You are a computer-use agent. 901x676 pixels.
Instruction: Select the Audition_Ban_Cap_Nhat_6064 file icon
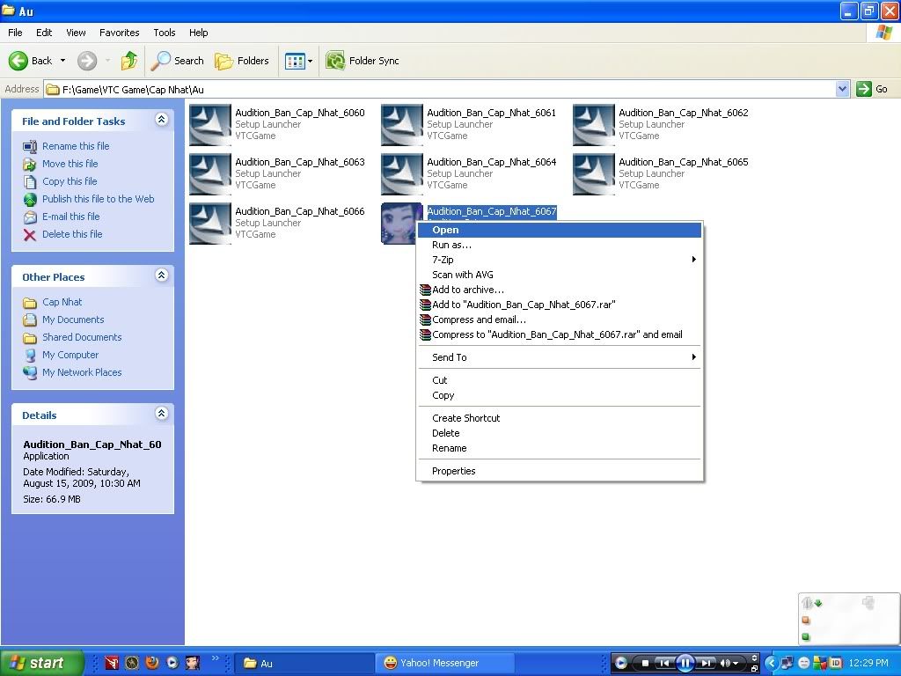click(402, 174)
